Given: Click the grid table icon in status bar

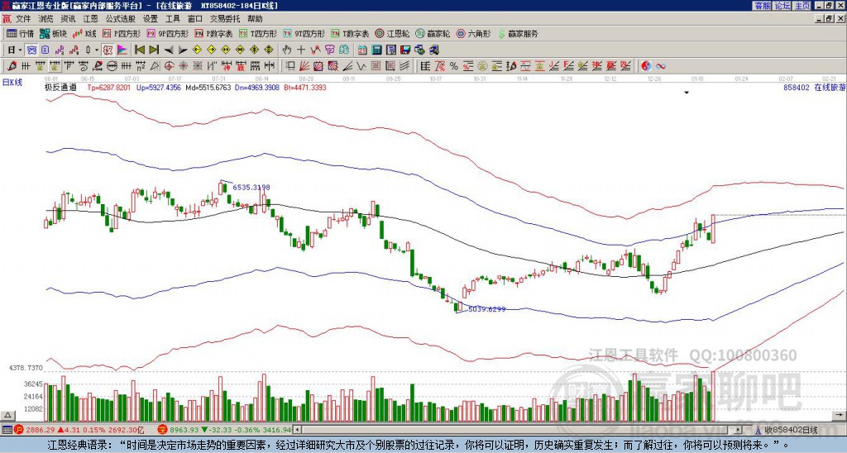Looking at the screenshot, I should click(x=7, y=431).
